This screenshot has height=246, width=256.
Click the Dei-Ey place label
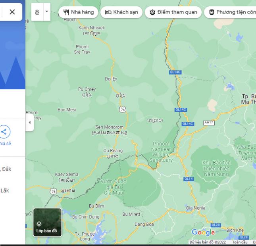111,79
